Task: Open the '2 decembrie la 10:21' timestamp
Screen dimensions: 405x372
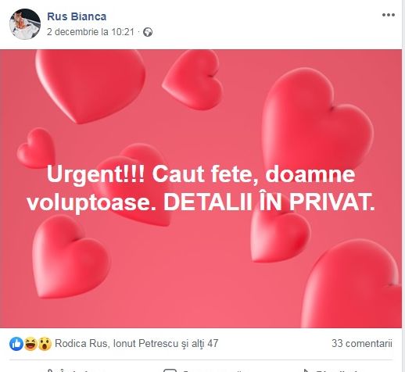Action: click(x=91, y=32)
